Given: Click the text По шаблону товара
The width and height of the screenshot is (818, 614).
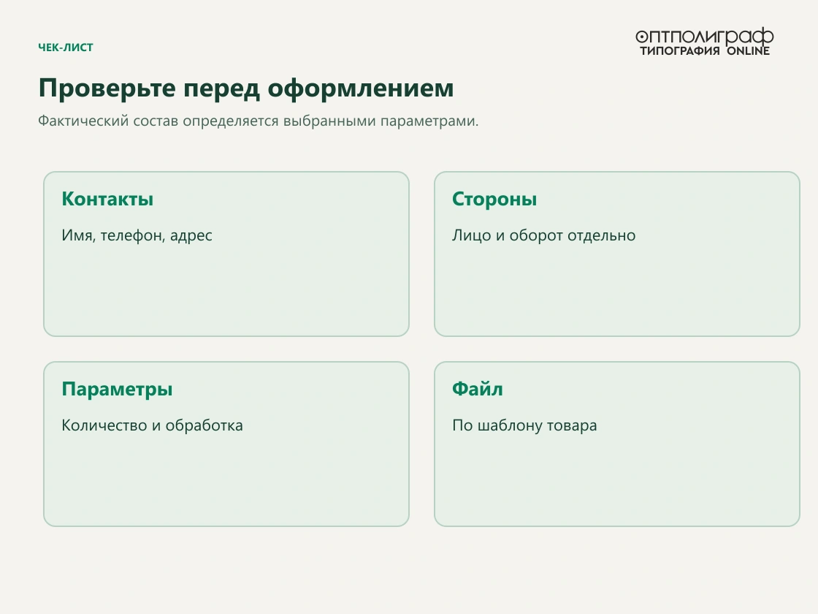Looking at the screenshot, I should (x=524, y=425).
